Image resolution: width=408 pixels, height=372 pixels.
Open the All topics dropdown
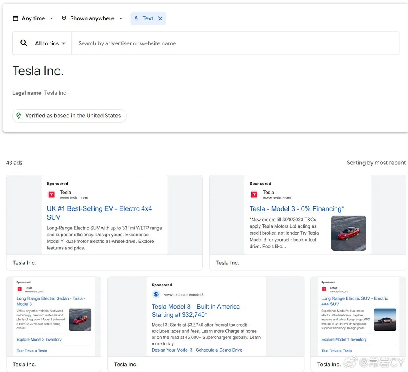pyautogui.click(x=50, y=43)
